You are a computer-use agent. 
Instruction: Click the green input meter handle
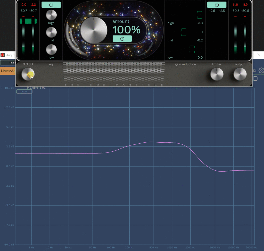(28, 21)
